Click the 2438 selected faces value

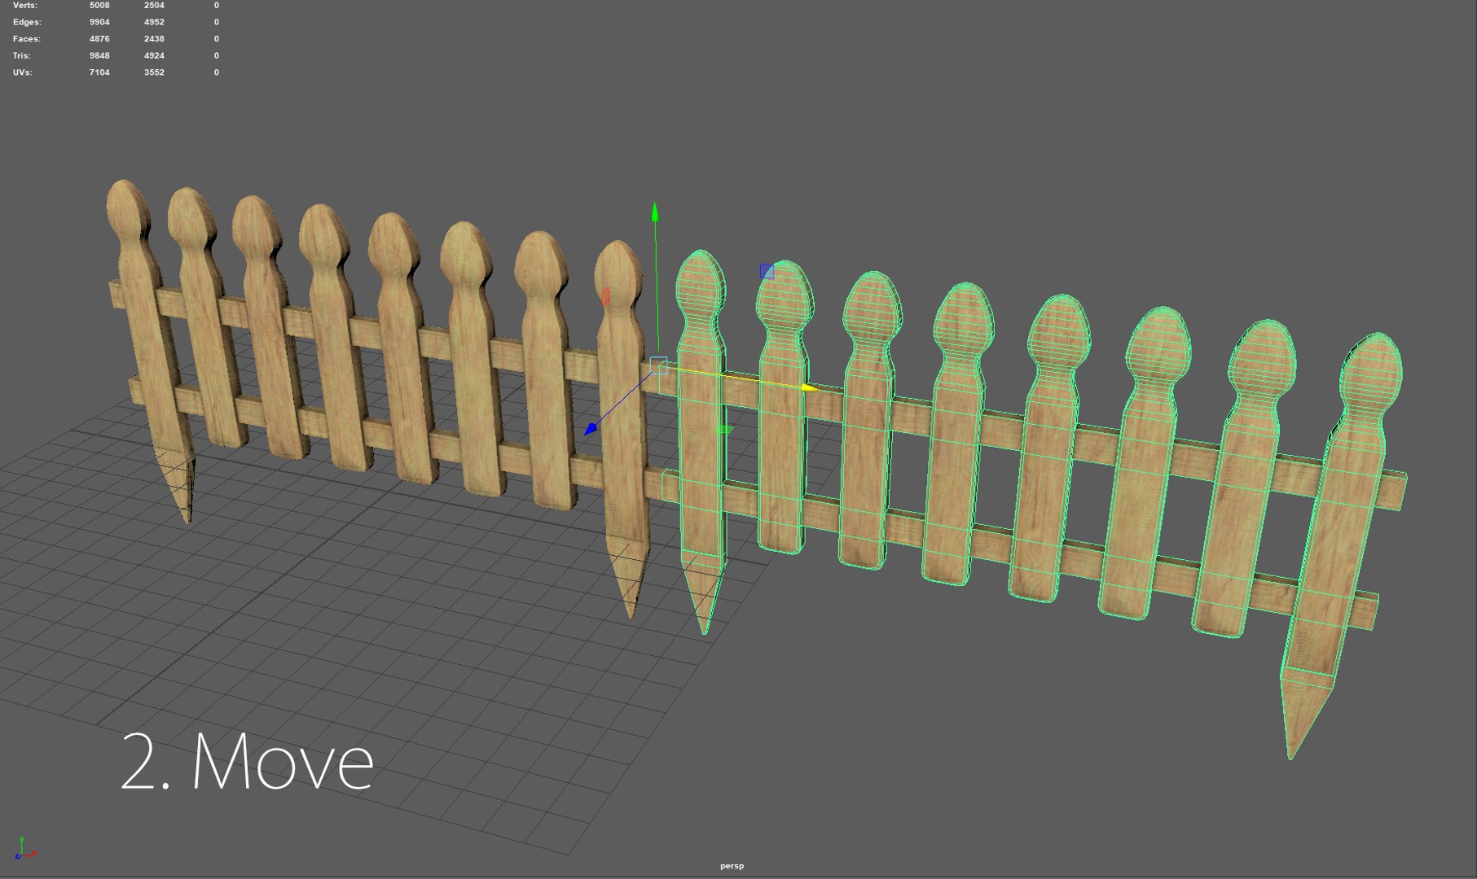pyautogui.click(x=154, y=39)
